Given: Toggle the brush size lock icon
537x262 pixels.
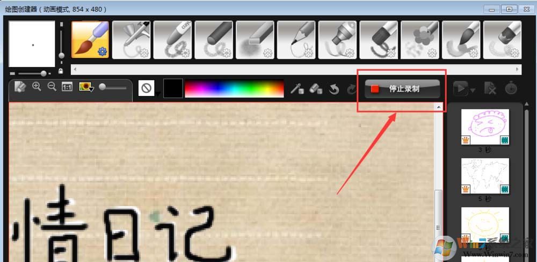Looking at the screenshot, I should [x=60, y=71].
